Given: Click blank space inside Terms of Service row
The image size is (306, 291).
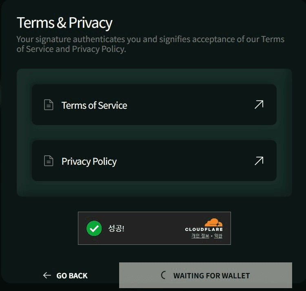Looking at the screenshot, I should [188, 105].
